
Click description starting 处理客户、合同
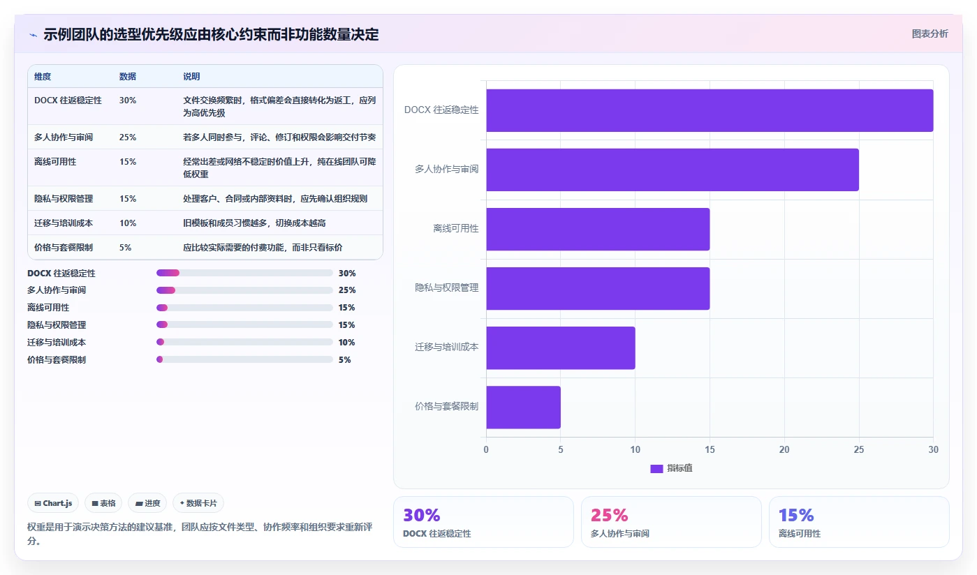275,198
